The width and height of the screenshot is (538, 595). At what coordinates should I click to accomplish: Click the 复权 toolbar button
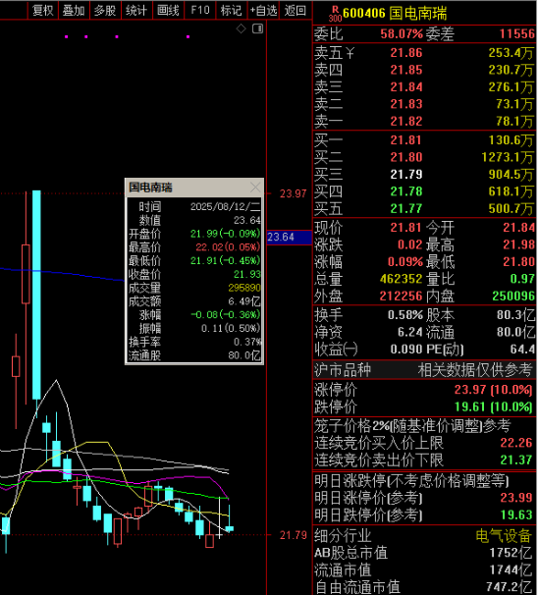pos(42,10)
